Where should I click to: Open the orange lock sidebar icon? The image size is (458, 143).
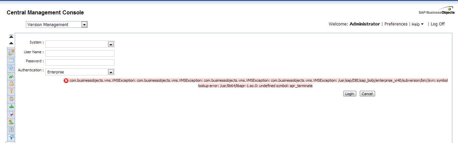click(11, 83)
